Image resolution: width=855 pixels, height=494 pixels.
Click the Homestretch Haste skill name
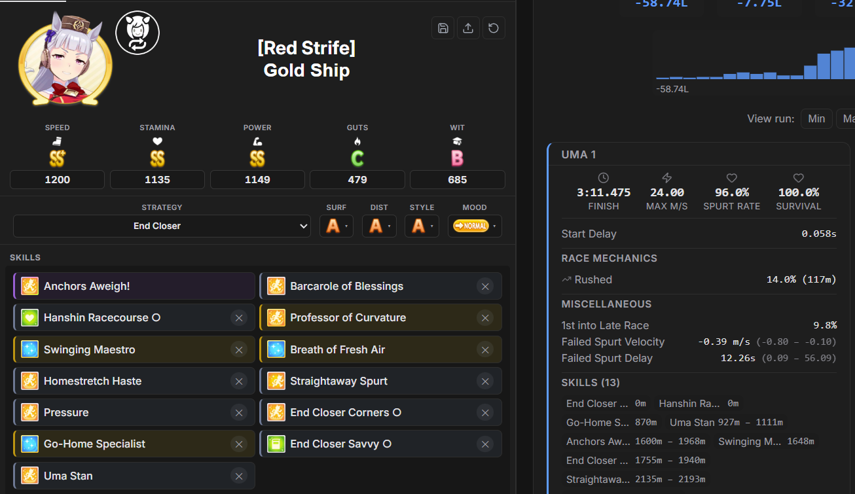click(x=92, y=381)
